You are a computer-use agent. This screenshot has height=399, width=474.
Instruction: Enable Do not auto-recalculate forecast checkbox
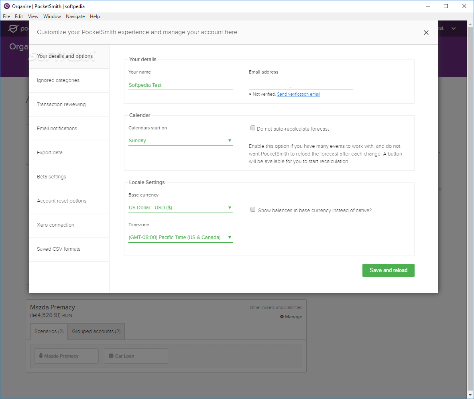(253, 128)
